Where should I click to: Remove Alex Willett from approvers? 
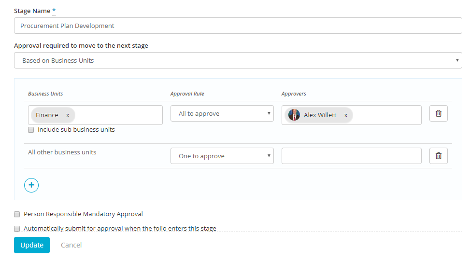point(345,115)
